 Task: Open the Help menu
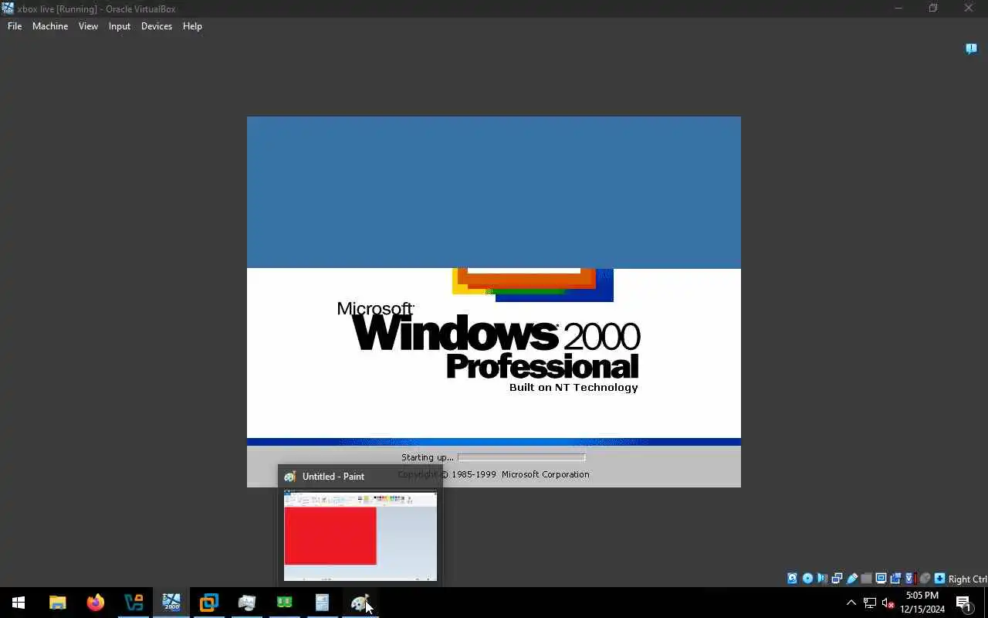(192, 26)
